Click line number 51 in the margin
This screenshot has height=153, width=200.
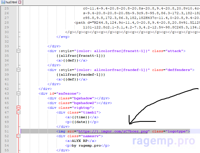coord(7,131)
